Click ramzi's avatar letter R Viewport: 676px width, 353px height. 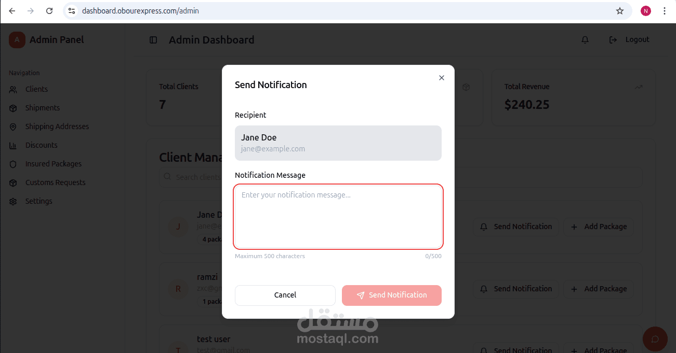pos(178,289)
